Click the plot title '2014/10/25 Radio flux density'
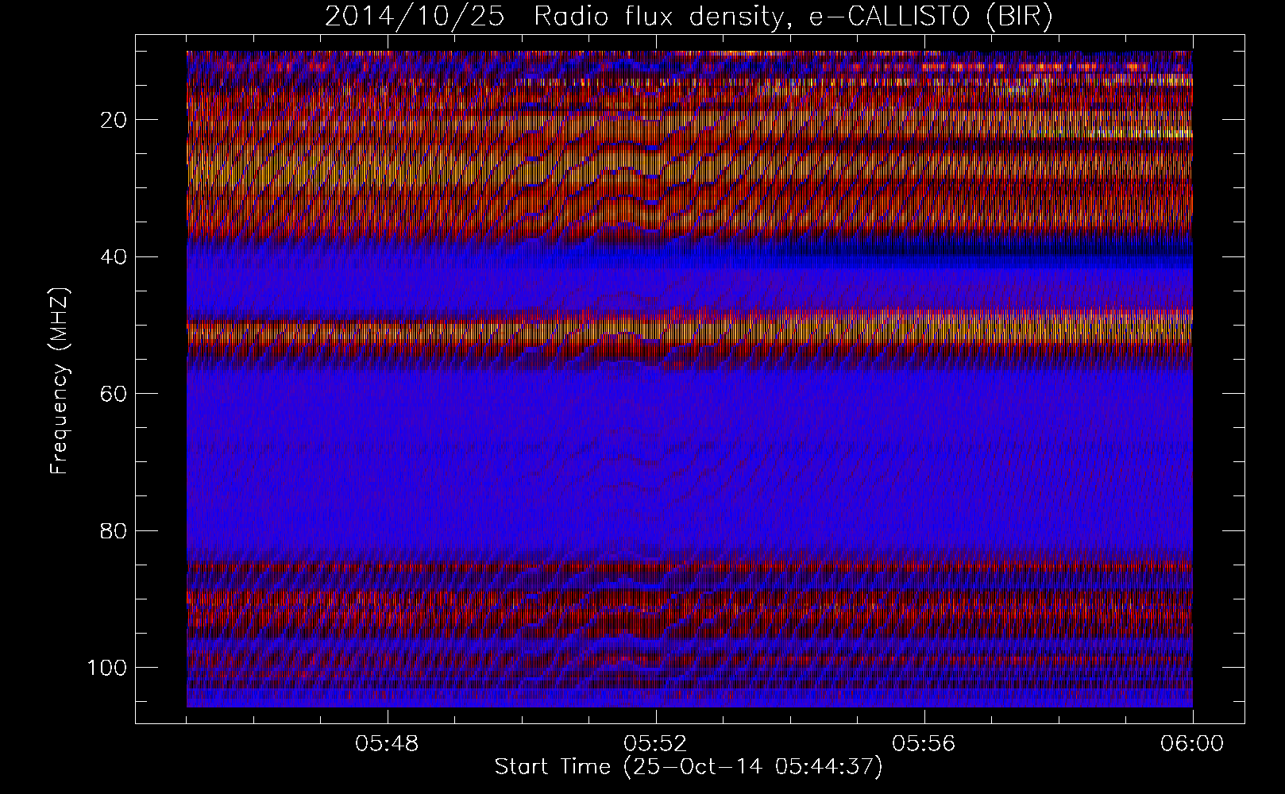The image size is (1285, 794). point(689,17)
